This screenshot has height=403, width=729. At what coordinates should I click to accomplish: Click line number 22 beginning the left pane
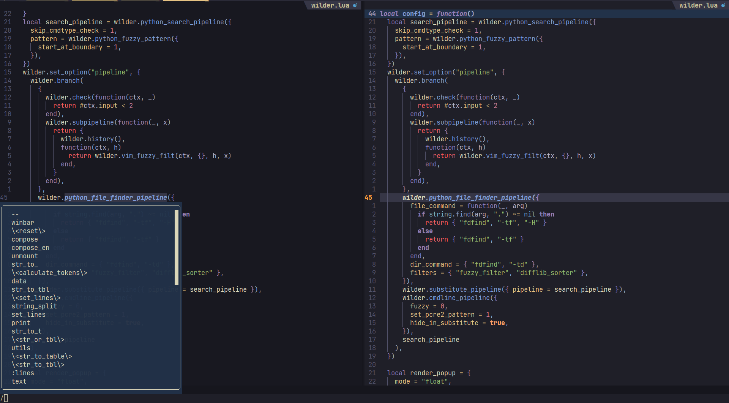[x=8, y=14]
